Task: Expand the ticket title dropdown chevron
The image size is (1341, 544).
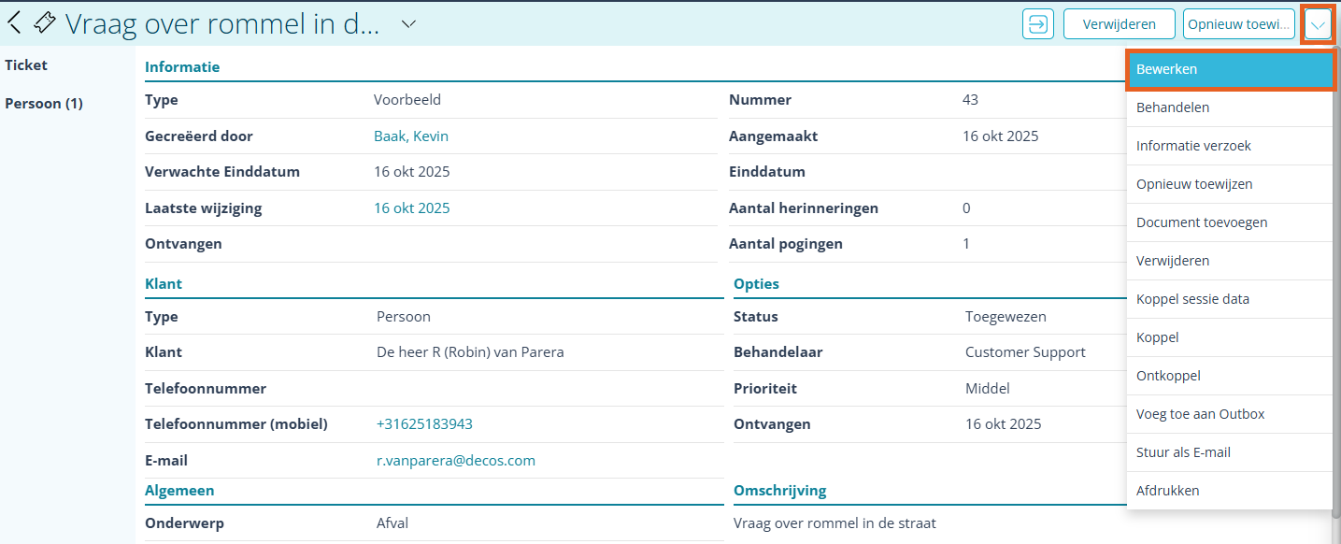Action: (x=407, y=26)
